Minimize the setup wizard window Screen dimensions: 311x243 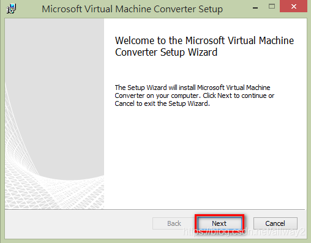[x=255, y=7]
